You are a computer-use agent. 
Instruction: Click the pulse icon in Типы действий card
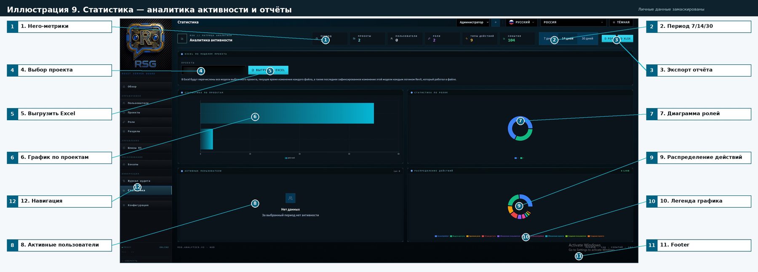pos(467,39)
